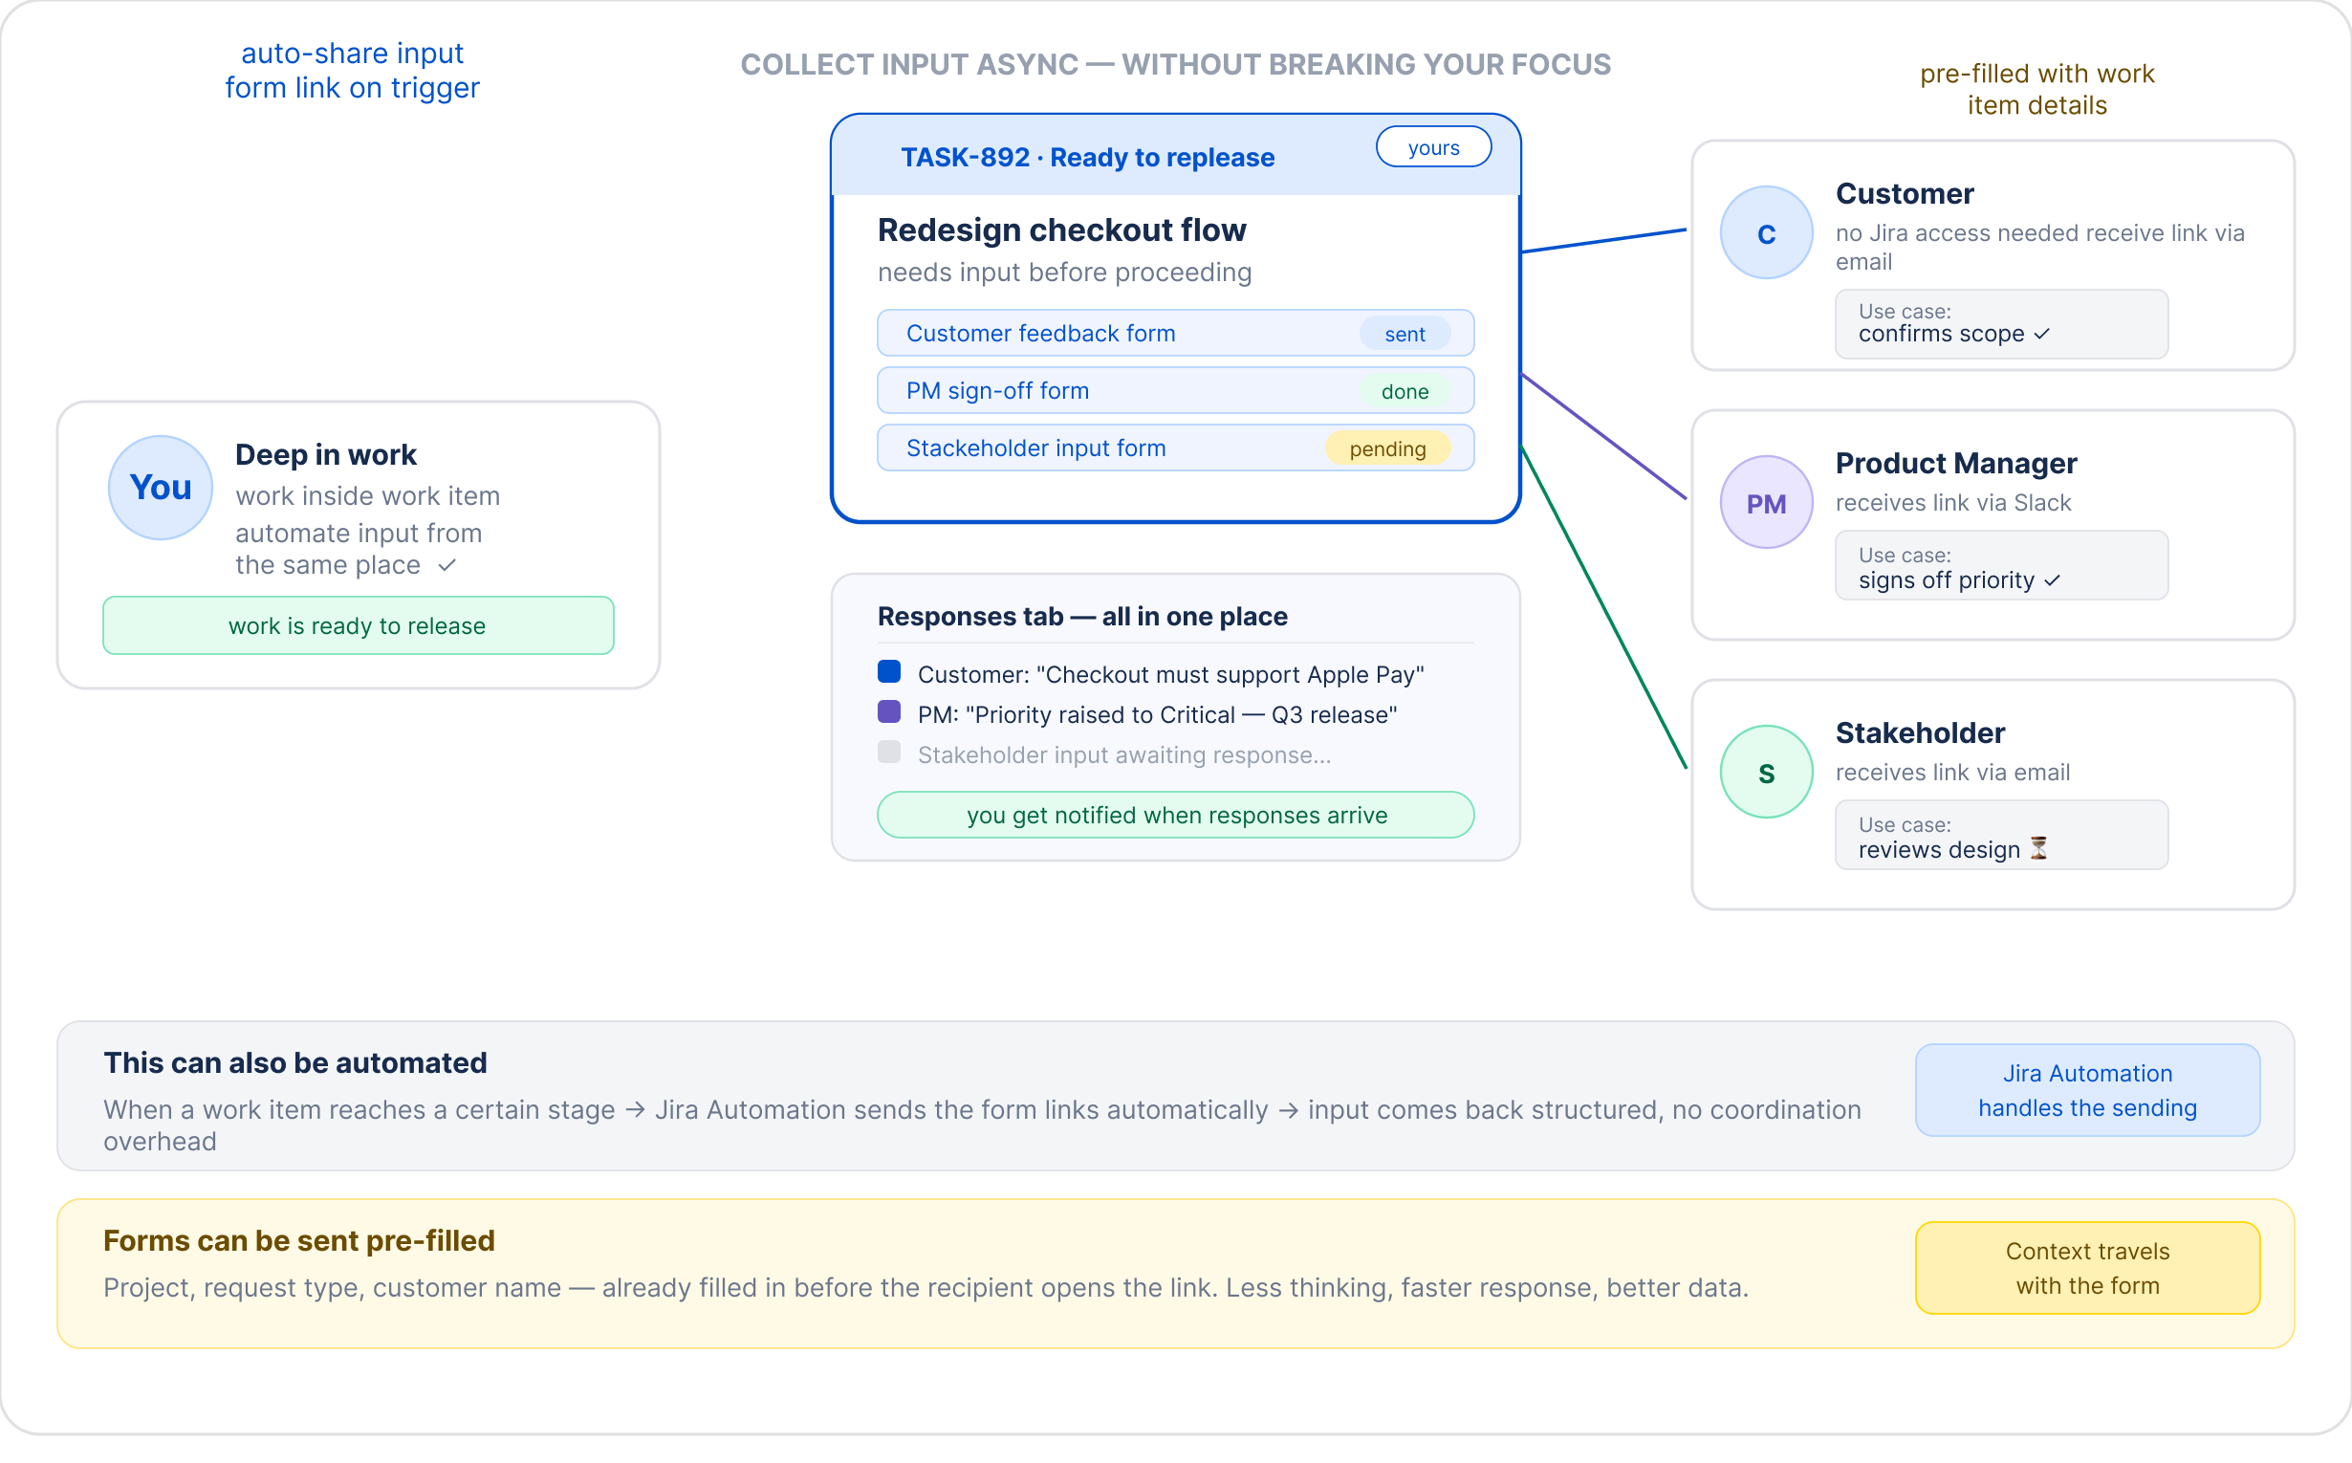Select the 'Responses tab — all in one place' heading
Screen dimensions: 2352x1463
(1082, 618)
